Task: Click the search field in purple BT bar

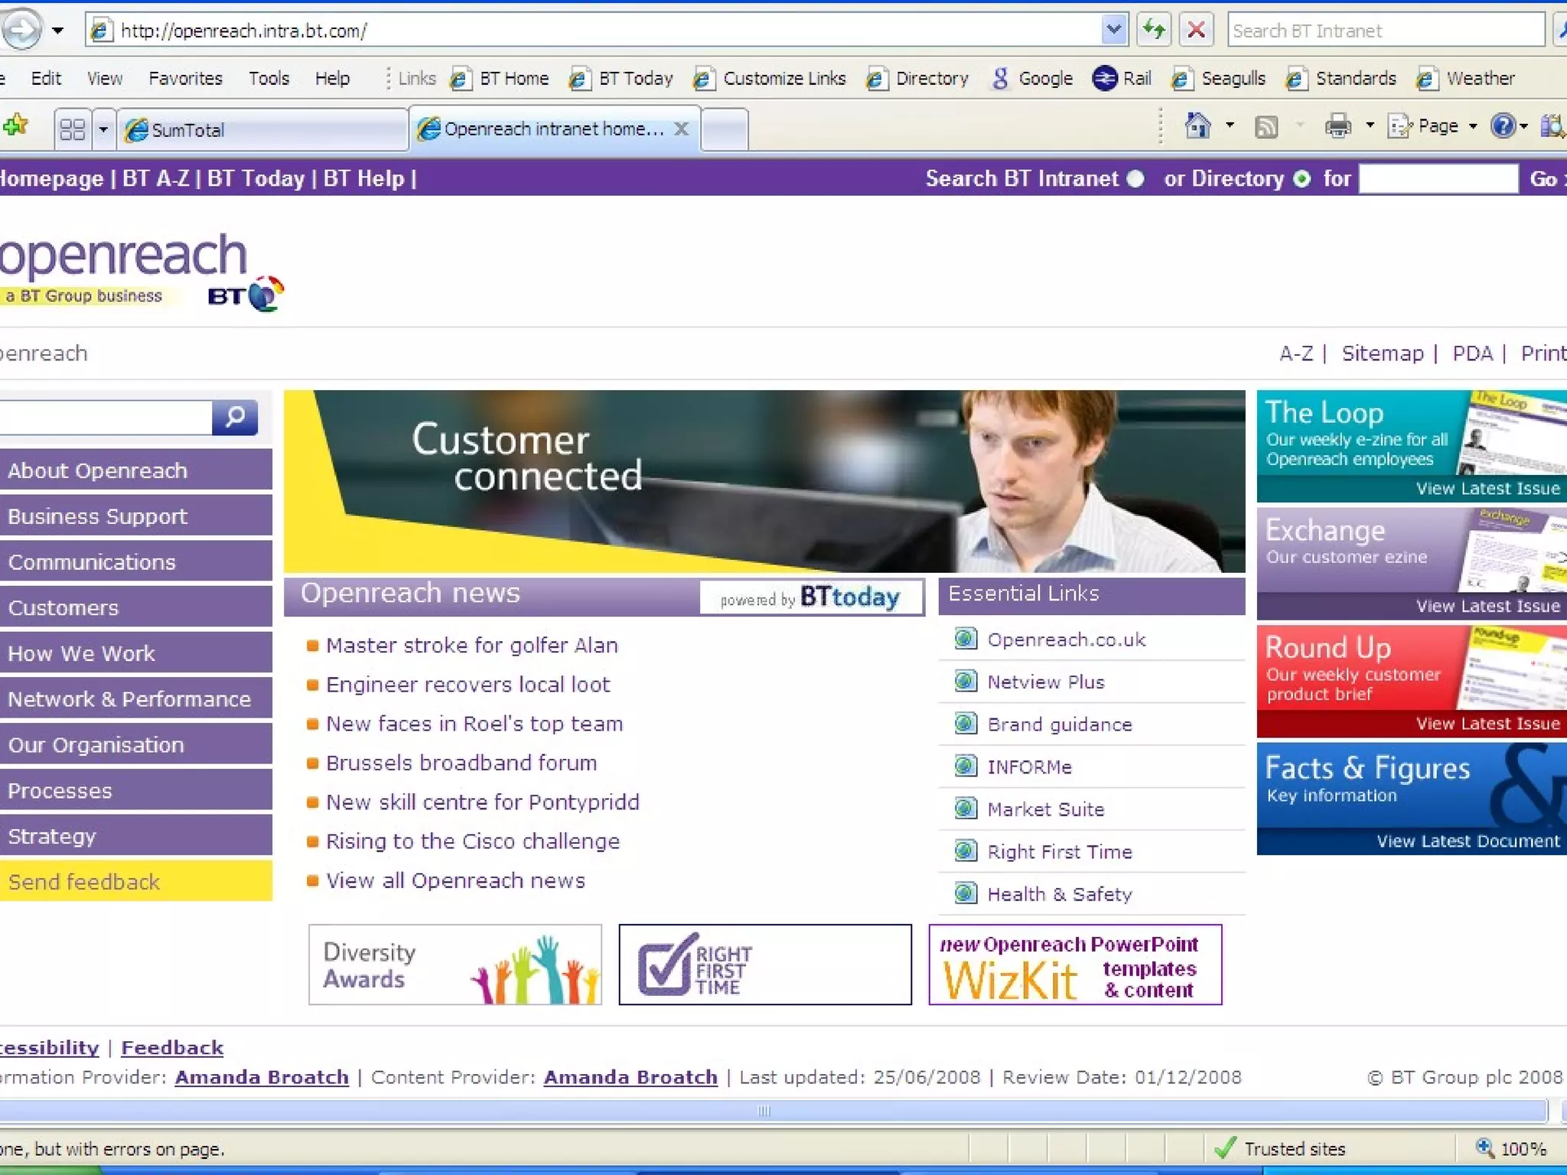Action: pos(1438,179)
